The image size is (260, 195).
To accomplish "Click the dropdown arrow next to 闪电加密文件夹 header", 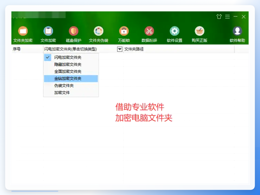I will (x=120, y=49).
